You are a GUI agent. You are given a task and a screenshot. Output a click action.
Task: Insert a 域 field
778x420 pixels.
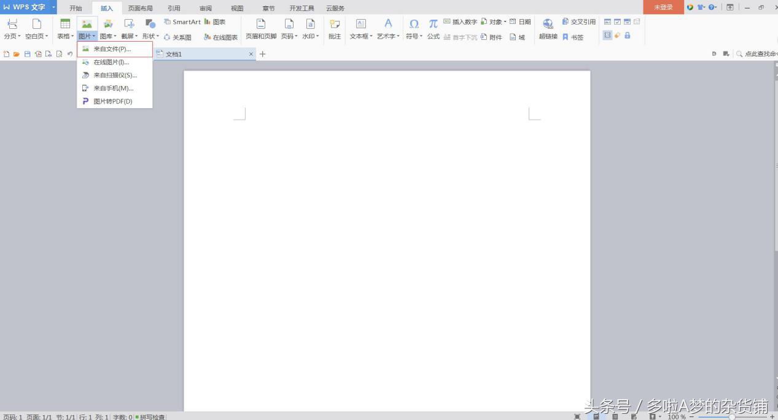click(x=517, y=37)
